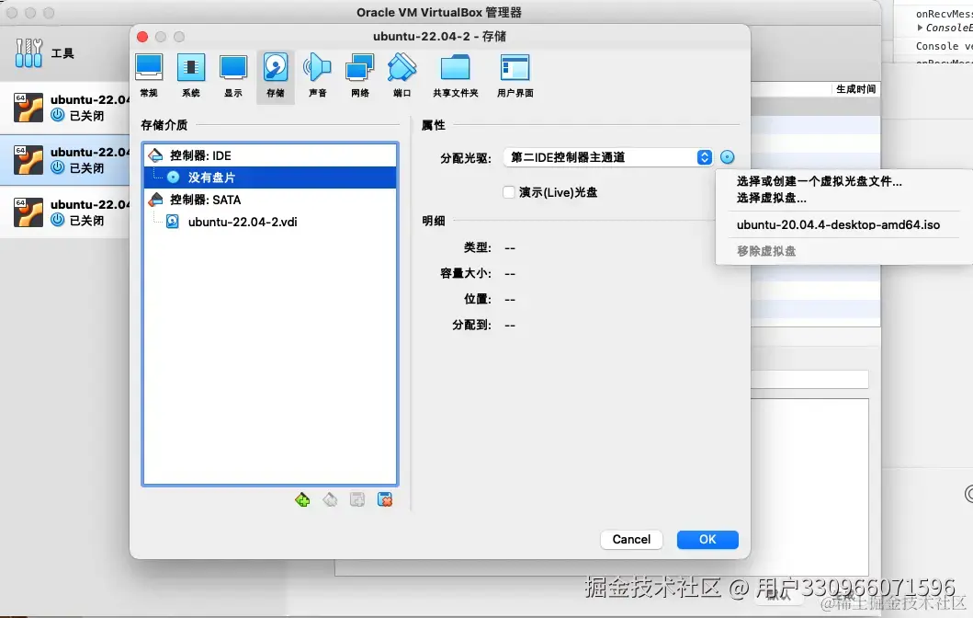Image resolution: width=973 pixels, height=618 pixels.
Task: Select third ubuntu-22.04 VM in manager list
Action: pos(65,212)
